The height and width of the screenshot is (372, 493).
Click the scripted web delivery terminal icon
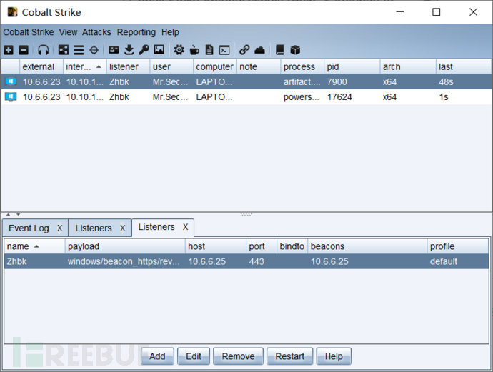tap(224, 50)
